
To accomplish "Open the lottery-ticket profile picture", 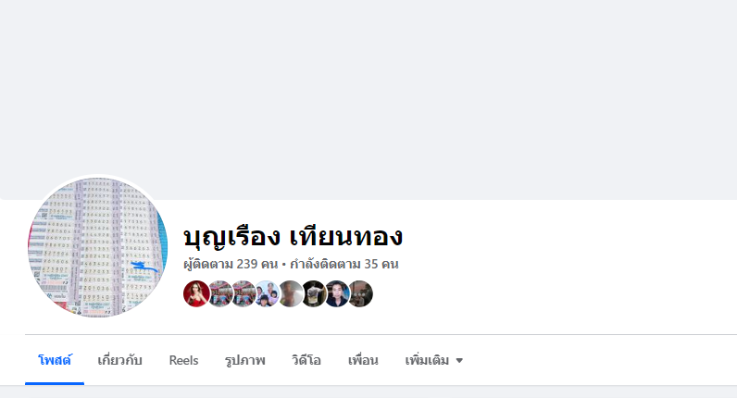I will coord(98,247).
